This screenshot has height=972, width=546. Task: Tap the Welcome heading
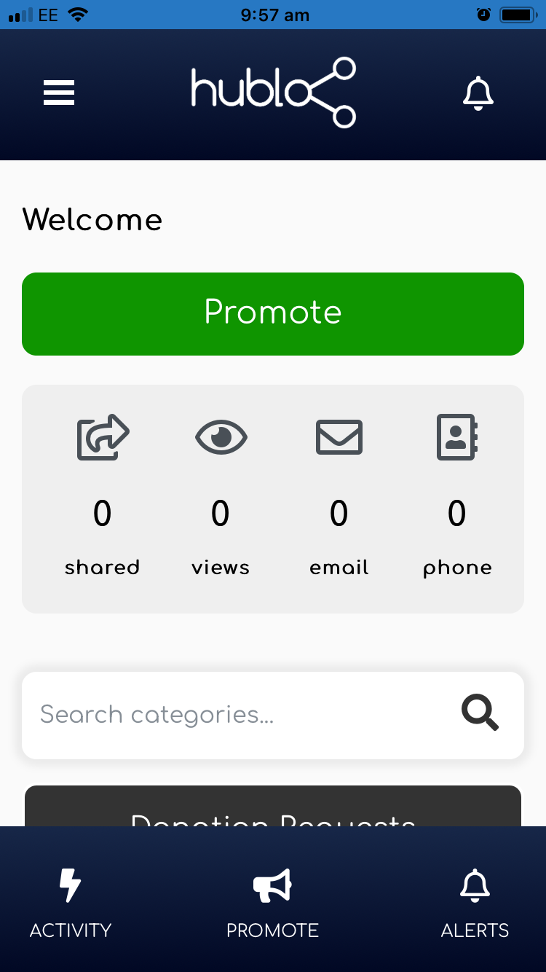tap(92, 219)
